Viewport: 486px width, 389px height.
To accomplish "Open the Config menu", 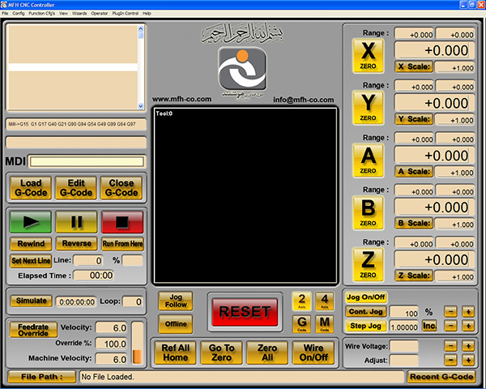I will coord(18,14).
